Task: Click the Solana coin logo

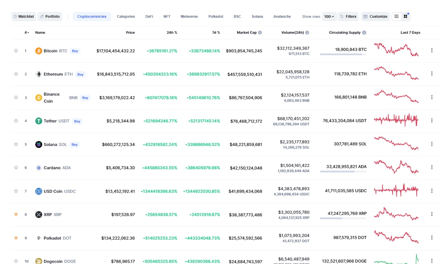Action: click(39, 145)
